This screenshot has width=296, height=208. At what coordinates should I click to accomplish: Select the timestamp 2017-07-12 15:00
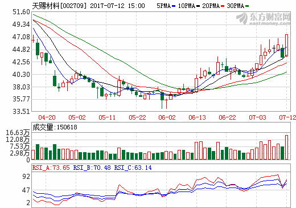[117, 6]
